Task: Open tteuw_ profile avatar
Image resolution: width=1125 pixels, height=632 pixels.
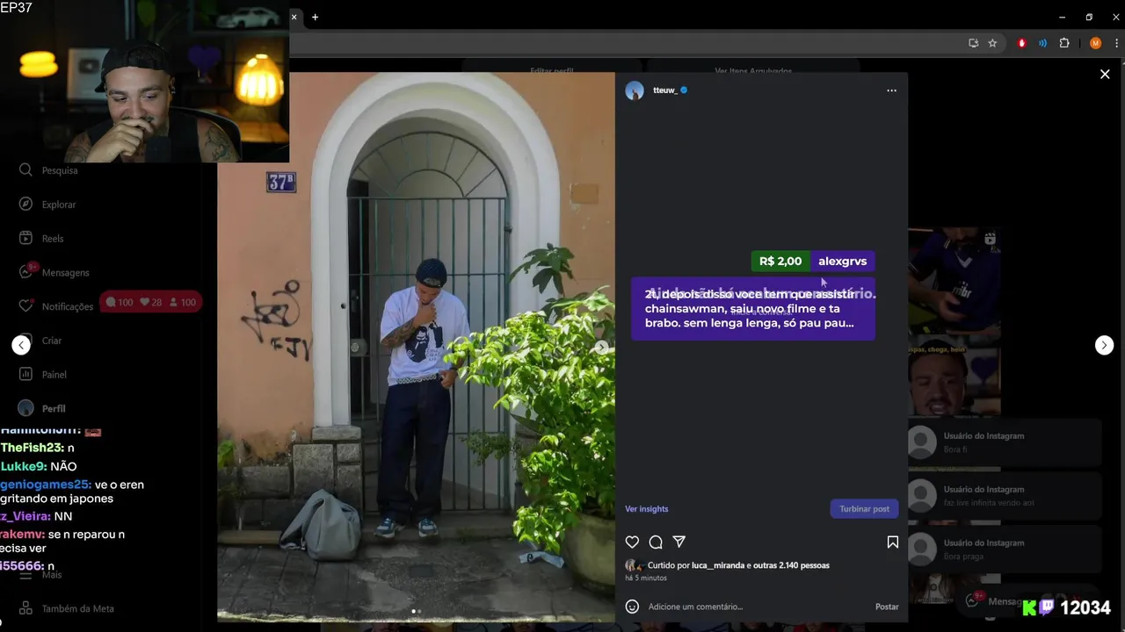Action: (635, 90)
